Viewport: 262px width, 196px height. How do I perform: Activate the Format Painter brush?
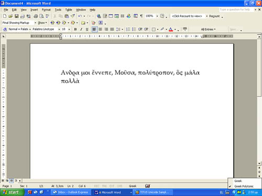coord(72,16)
